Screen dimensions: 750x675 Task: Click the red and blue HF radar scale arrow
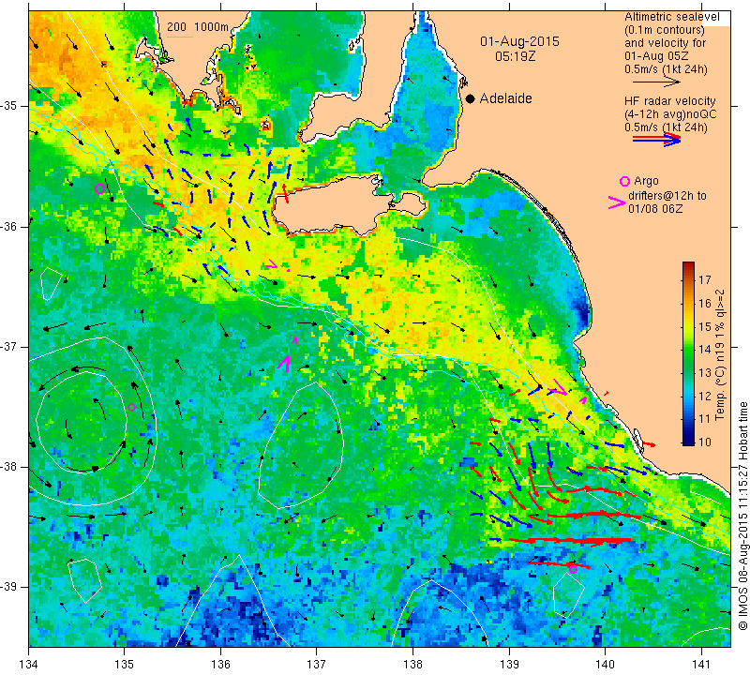(x=656, y=140)
